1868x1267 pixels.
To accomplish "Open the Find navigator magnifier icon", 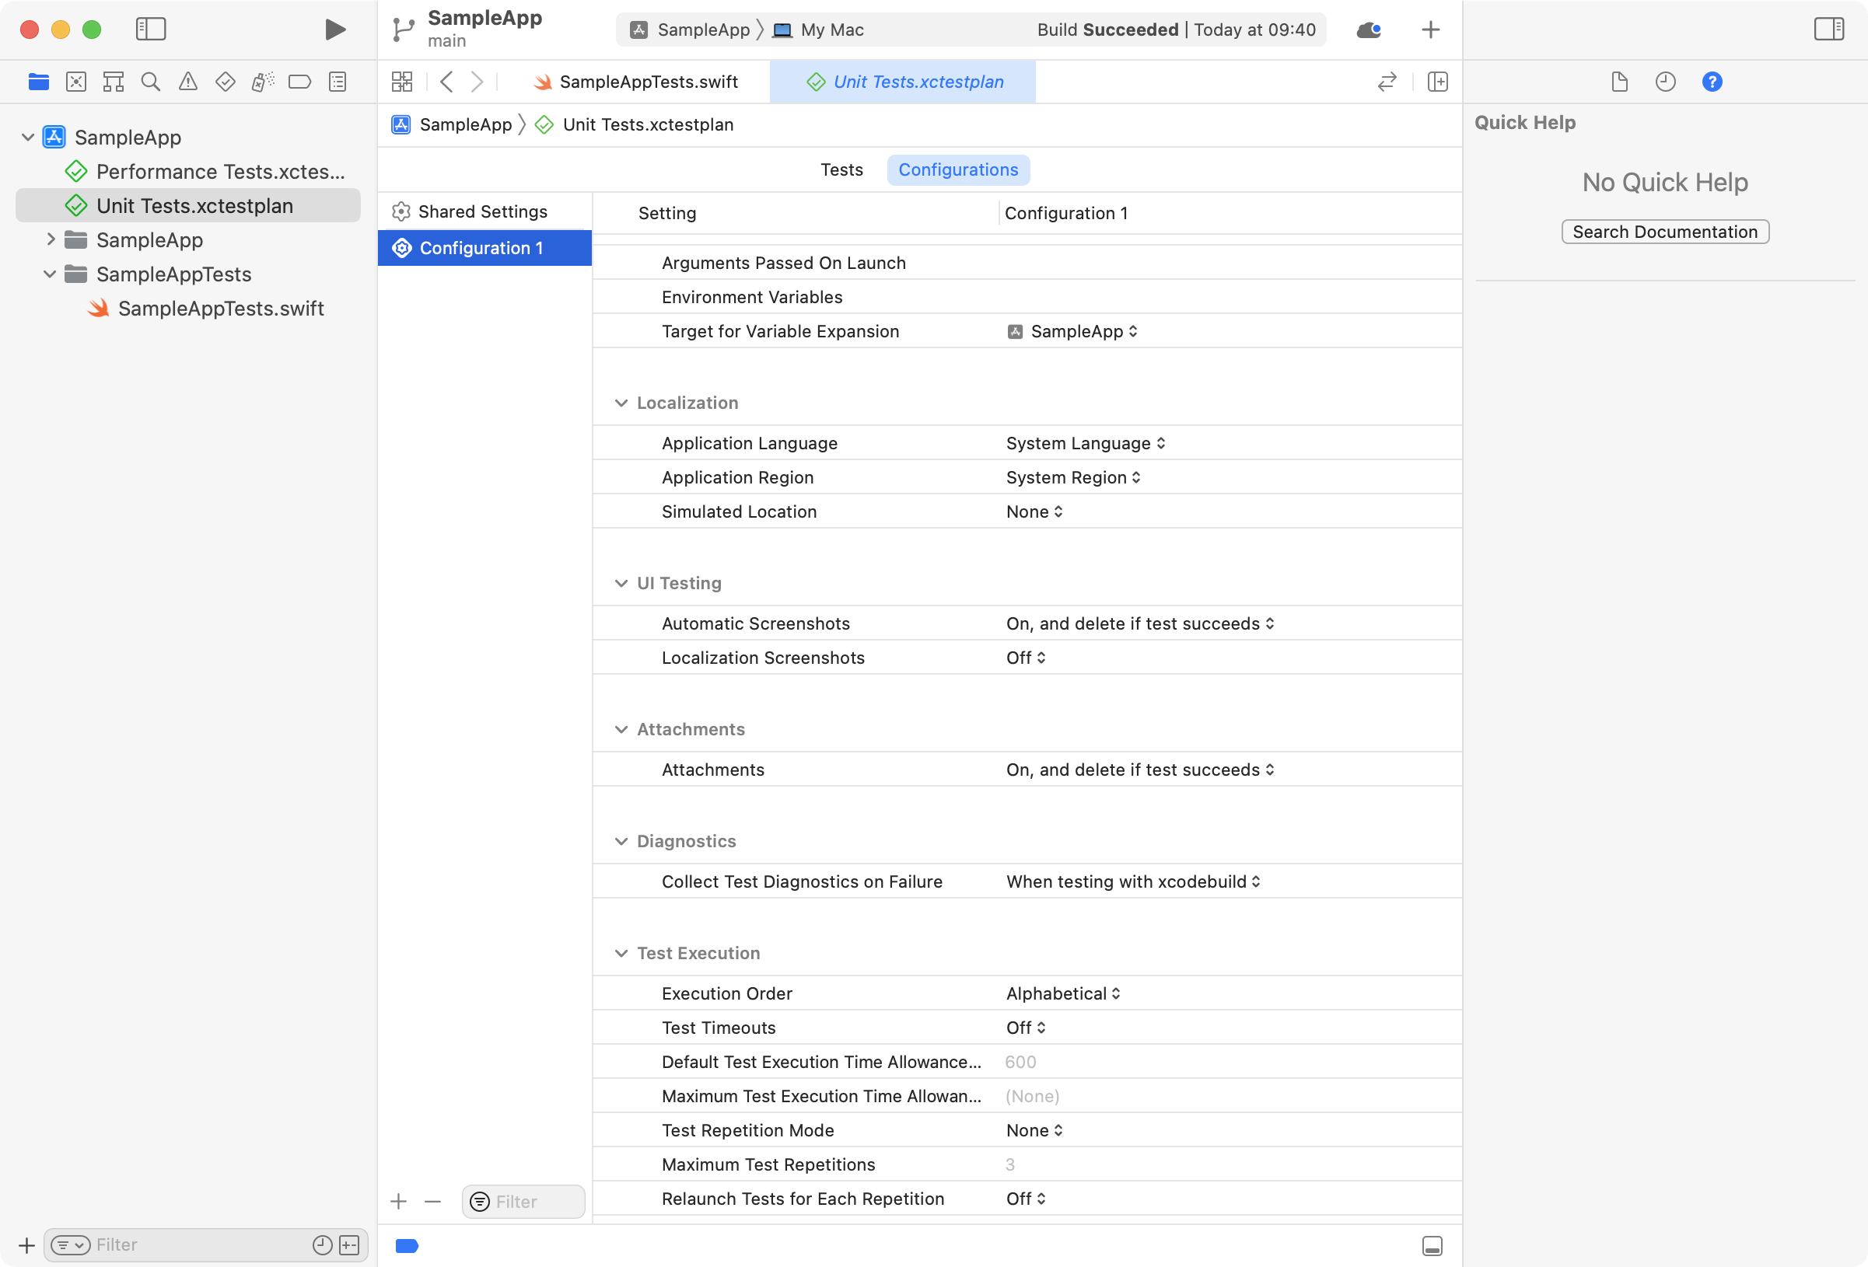I will 150,81.
